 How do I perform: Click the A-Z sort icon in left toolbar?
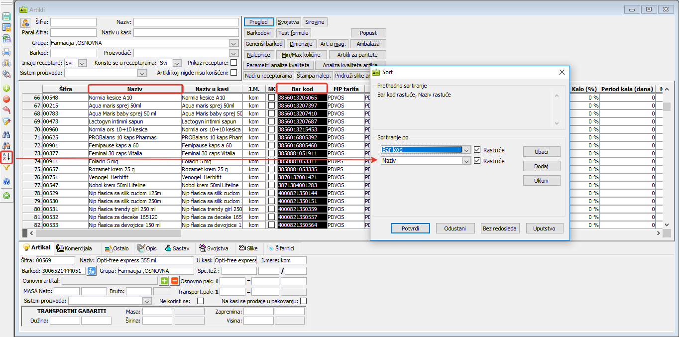(x=6, y=157)
